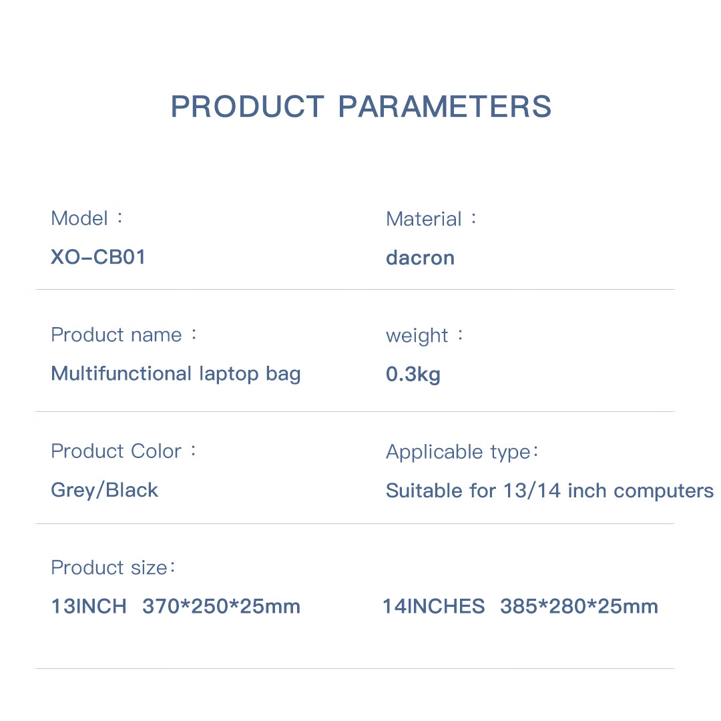
Task: Click the word PARAMETERS in the title
Action: tap(445, 107)
